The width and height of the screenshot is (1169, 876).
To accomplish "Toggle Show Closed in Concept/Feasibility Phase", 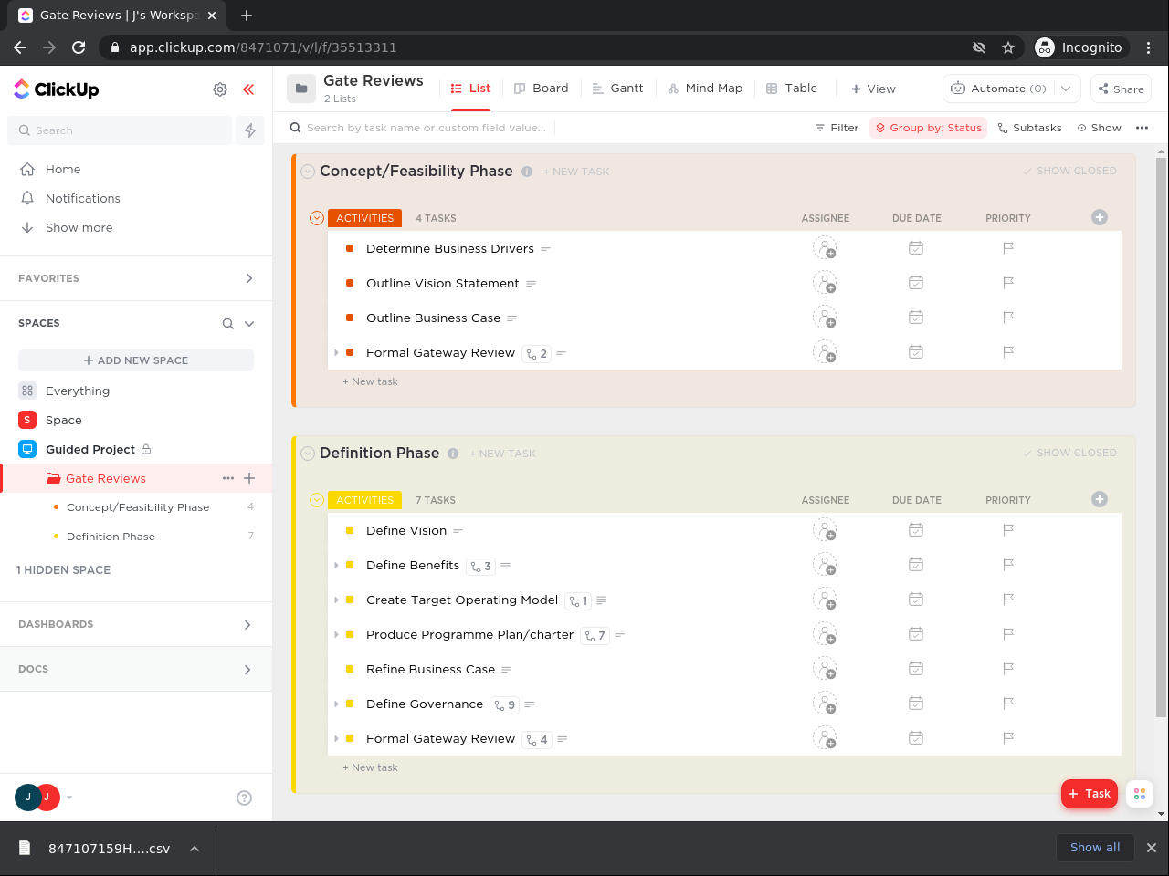I will [x=1069, y=171].
